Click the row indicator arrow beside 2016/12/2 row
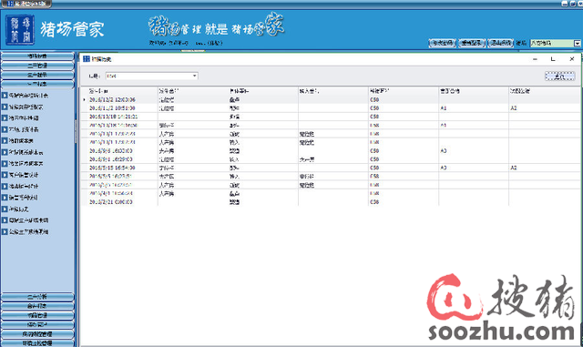Screen dimensions: 583x347 click(x=85, y=99)
